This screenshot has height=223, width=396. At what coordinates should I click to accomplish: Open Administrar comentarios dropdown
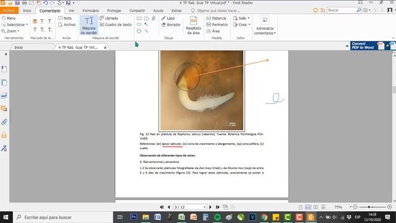(x=265, y=25)
